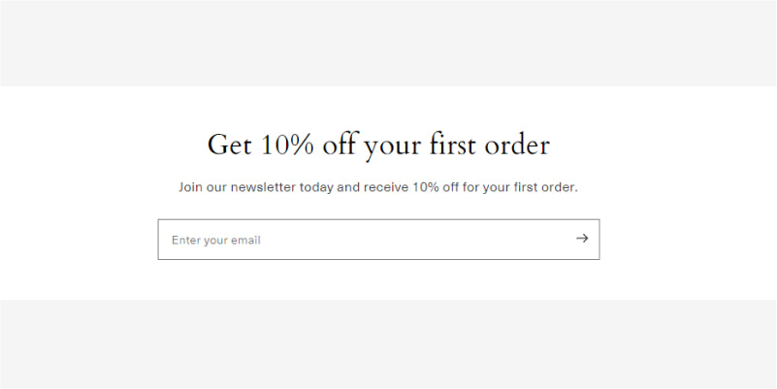Viewport: 777px width, 389px height.
Task: Click the arrow submit icon
Action: click(581, 239)
